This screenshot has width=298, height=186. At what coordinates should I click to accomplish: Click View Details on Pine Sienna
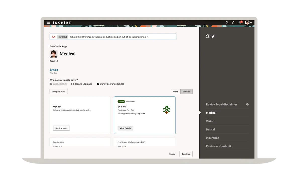click(x=125, y=128)
